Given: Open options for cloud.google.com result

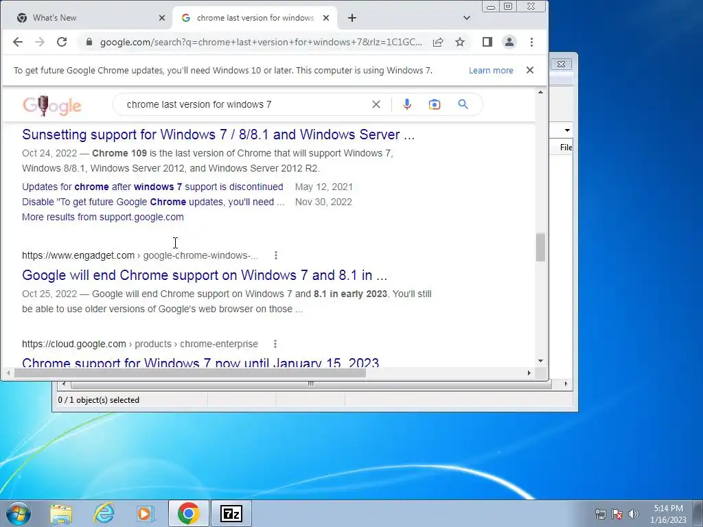Looking at the screenshot, I should pyautogui.click(x=275, y=344).
